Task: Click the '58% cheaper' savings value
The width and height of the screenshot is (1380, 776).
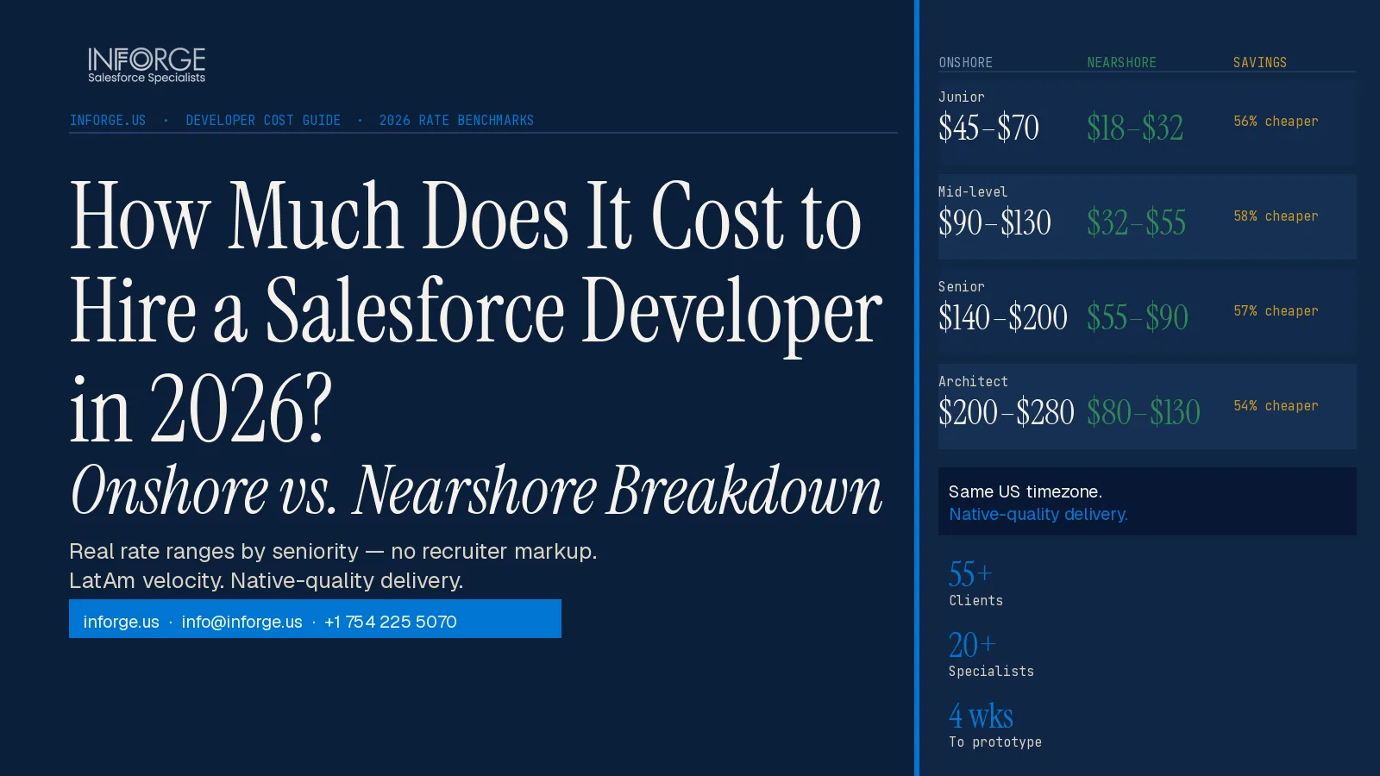Action: [x=1276, y=216]
